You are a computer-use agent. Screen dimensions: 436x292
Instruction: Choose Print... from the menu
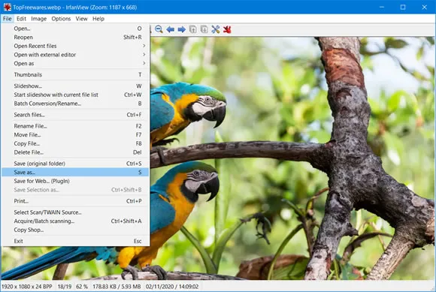tap(75, 201)
